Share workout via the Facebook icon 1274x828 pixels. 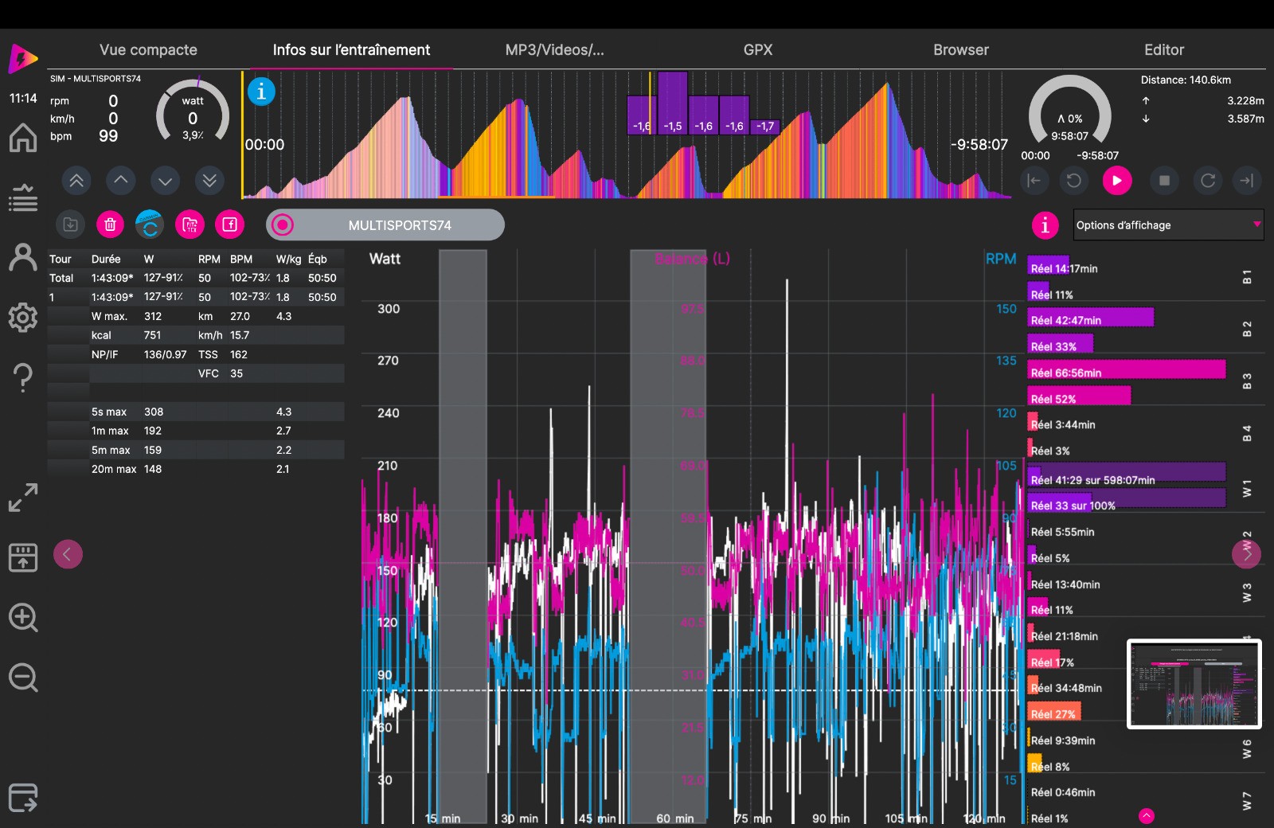click(229, 225)
